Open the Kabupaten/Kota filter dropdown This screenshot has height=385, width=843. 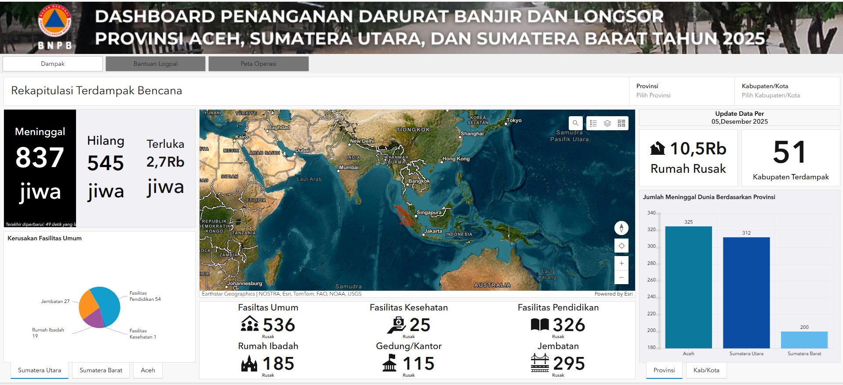pyautogui.click(x=787, y=91)
